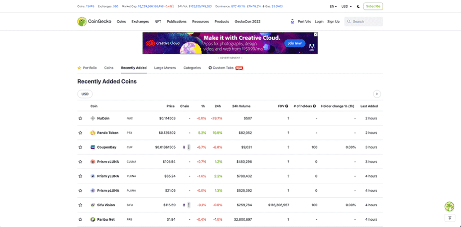Open CouponBay three-dot chain menu
This screenshot has height=227, width=461.
coord(189,147)
